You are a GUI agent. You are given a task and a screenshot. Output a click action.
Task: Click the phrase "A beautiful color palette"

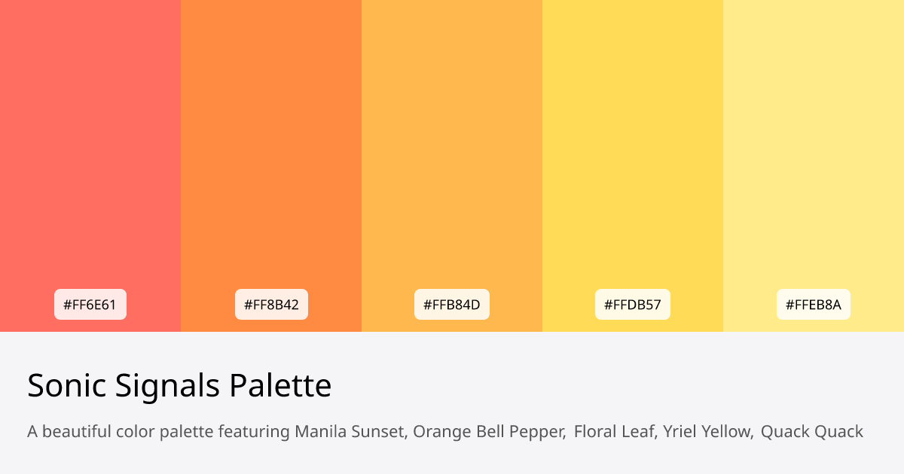coord(121,432)
